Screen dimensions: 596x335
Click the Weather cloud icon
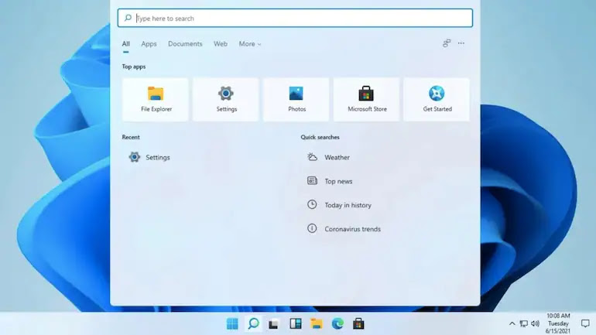point(312,157)
